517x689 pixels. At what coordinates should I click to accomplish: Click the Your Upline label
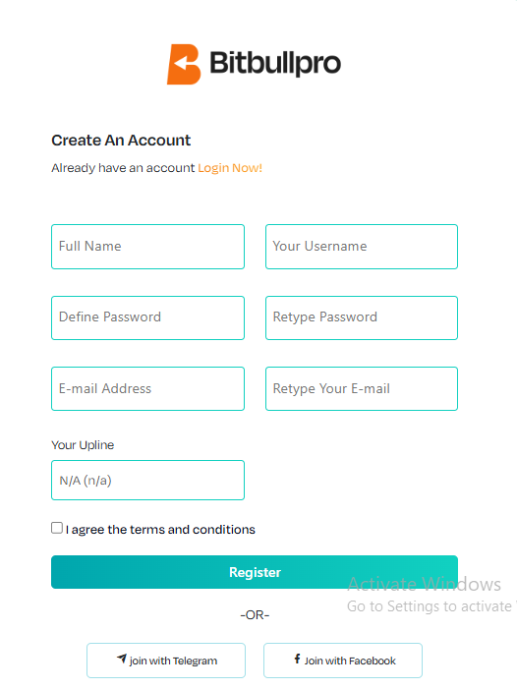83,445
